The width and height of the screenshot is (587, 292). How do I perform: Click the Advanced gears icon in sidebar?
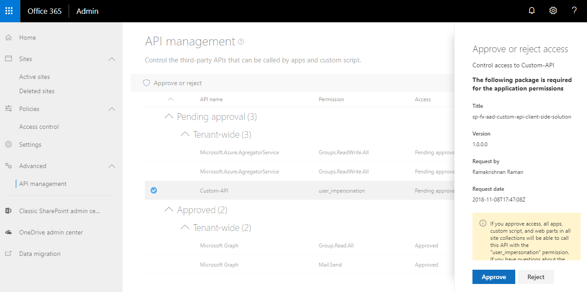[x=8, y=166]
